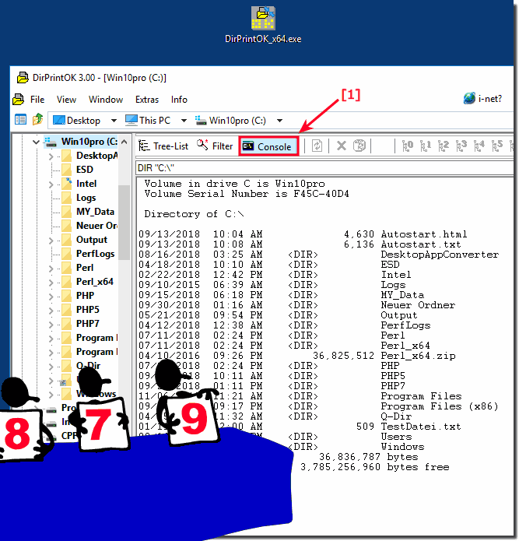Switch to the Filter view
The image size is (519, 541).
click(x=215, y=146)
